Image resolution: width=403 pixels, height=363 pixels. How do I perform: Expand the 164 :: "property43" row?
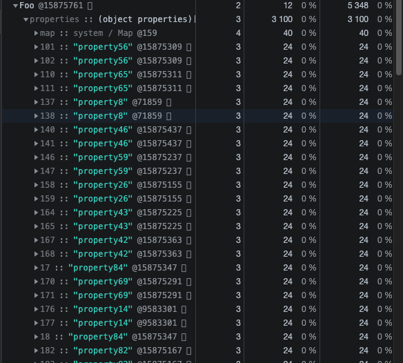[37, 213]
